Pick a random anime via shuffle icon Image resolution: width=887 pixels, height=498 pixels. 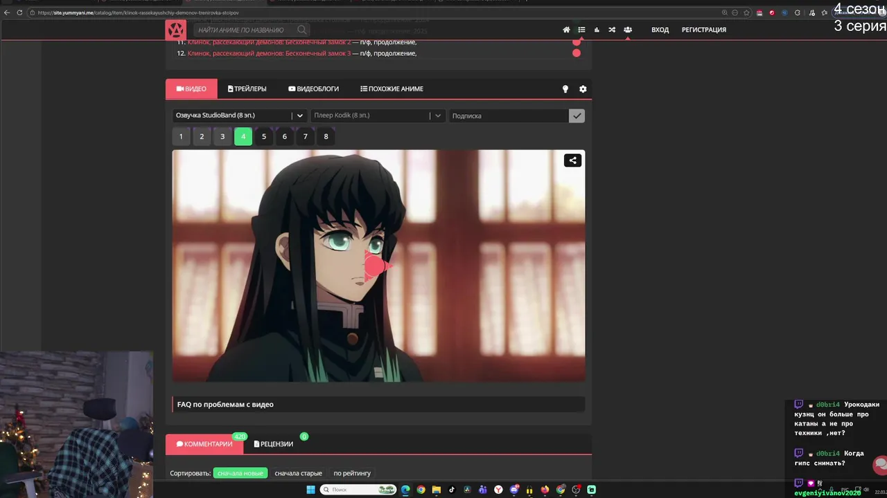(612, 30)
